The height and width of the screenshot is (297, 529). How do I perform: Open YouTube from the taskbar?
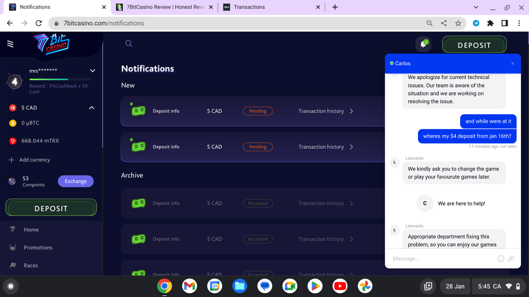click(340, 286)
